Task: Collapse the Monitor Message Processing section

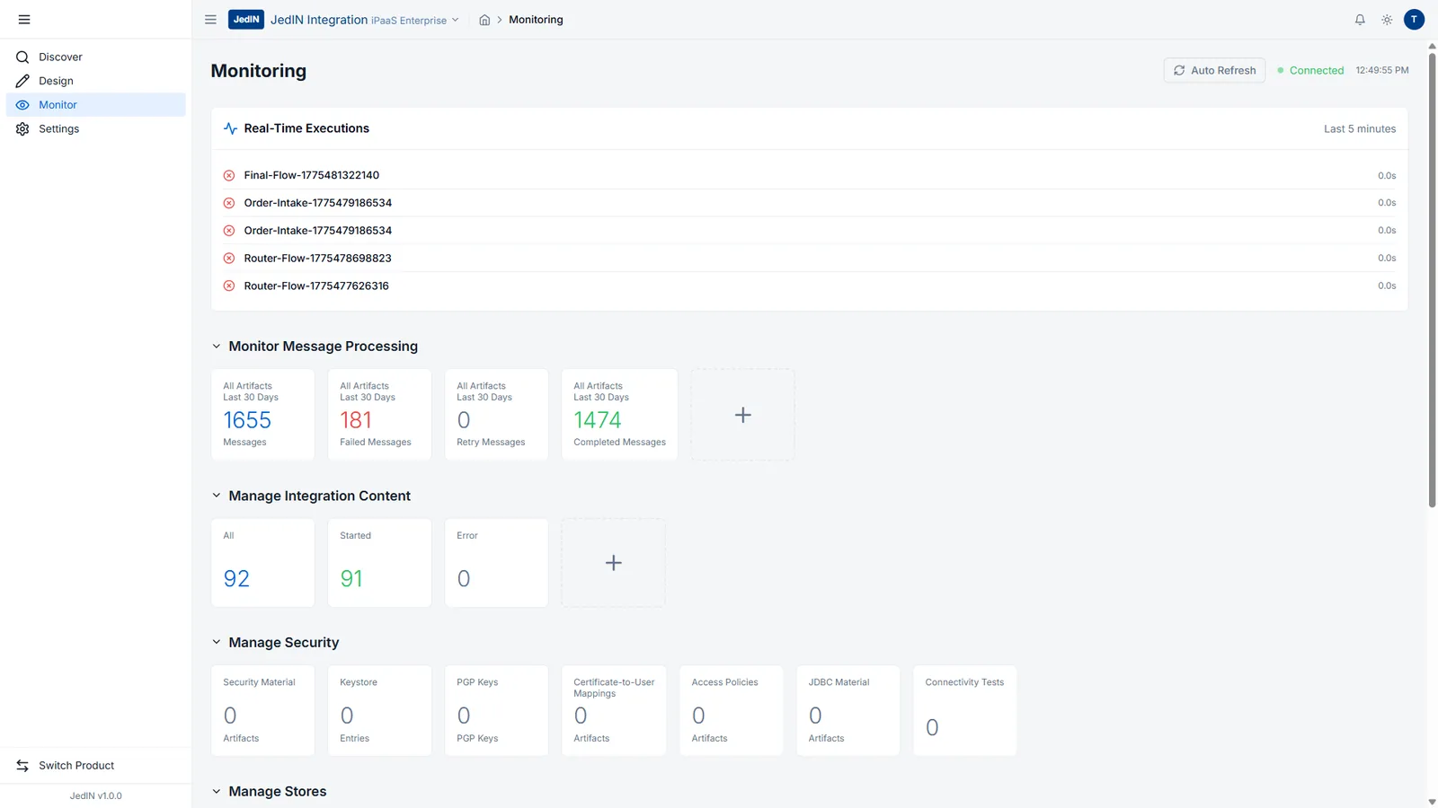Action: [x=216, y=347]
